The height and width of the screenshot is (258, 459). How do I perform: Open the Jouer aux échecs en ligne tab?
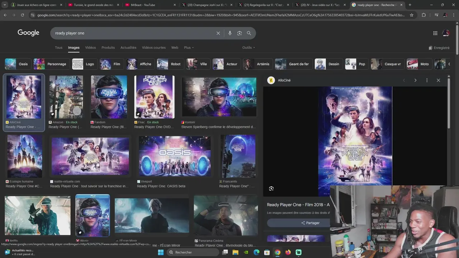37,5
